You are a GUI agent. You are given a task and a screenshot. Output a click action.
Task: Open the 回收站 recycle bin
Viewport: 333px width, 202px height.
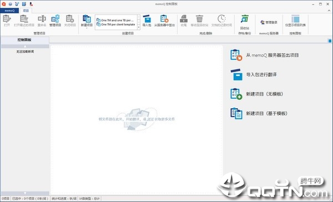[245, 22]
